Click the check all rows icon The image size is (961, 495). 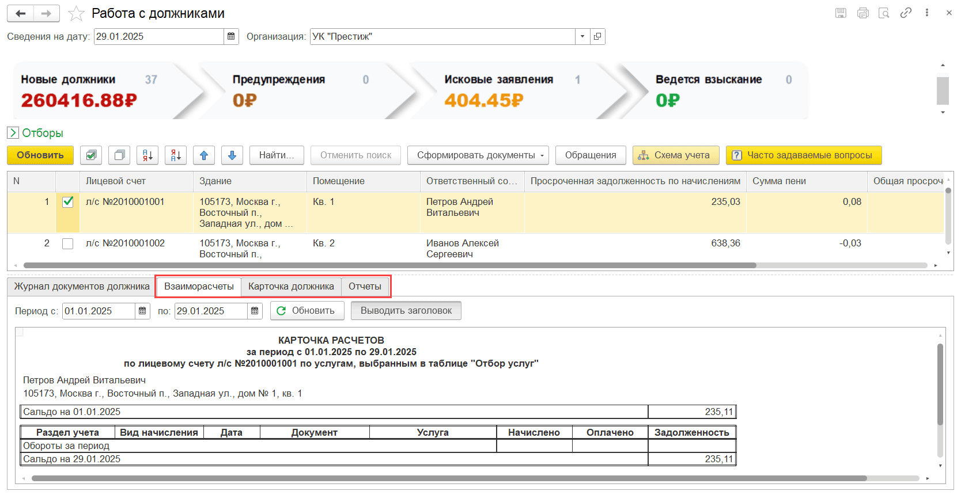91,155
